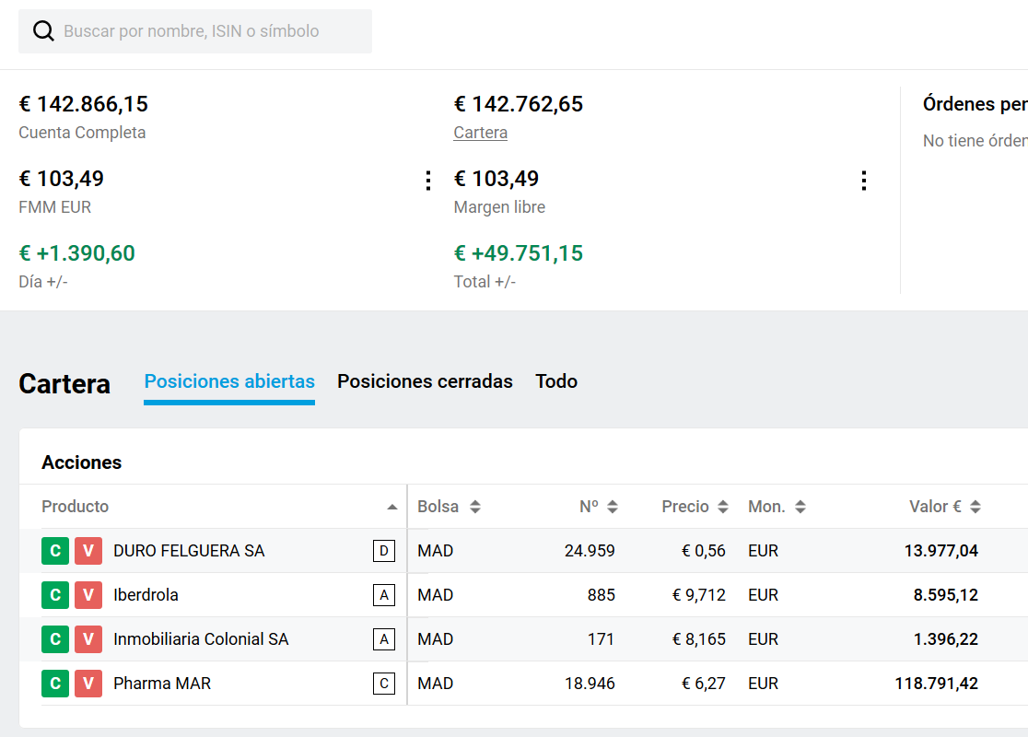Select the Acciones section heading
Screen dimensions: 1028x737
81,462
